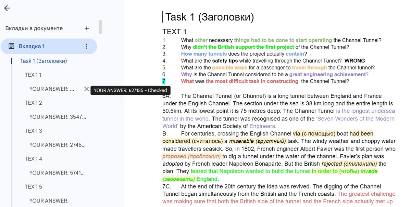Click the bold word WRONG in question 4
411x207 pixels.
354,61
